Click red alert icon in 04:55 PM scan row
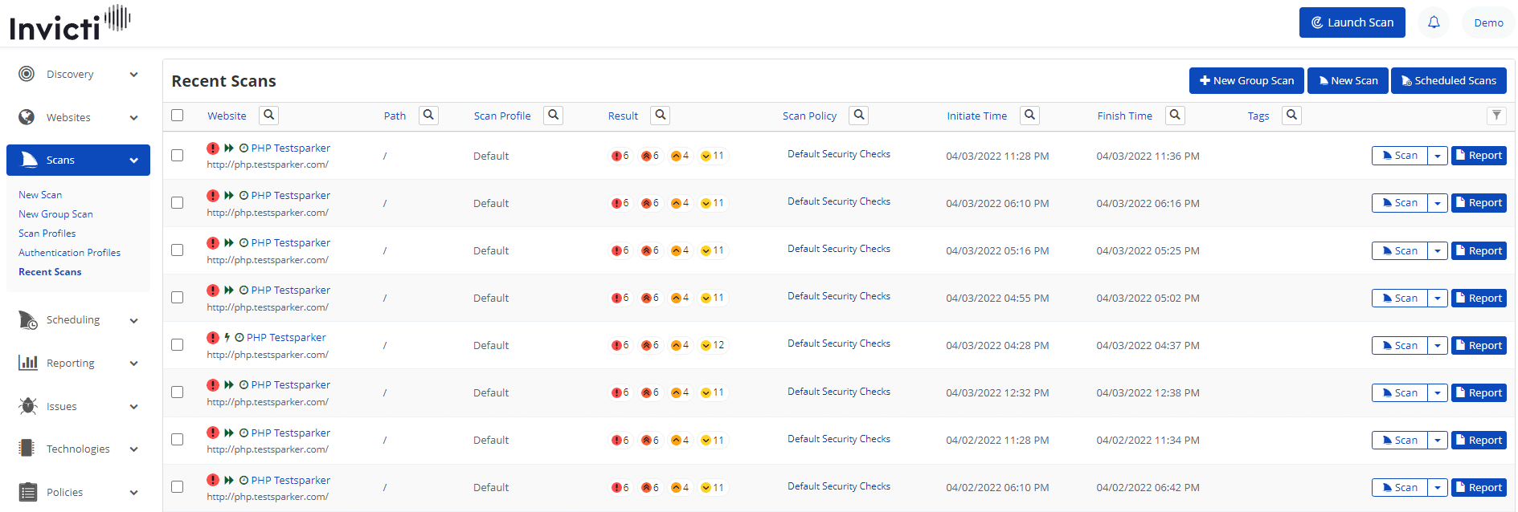 pyautogui.click(x=213, y=291)
